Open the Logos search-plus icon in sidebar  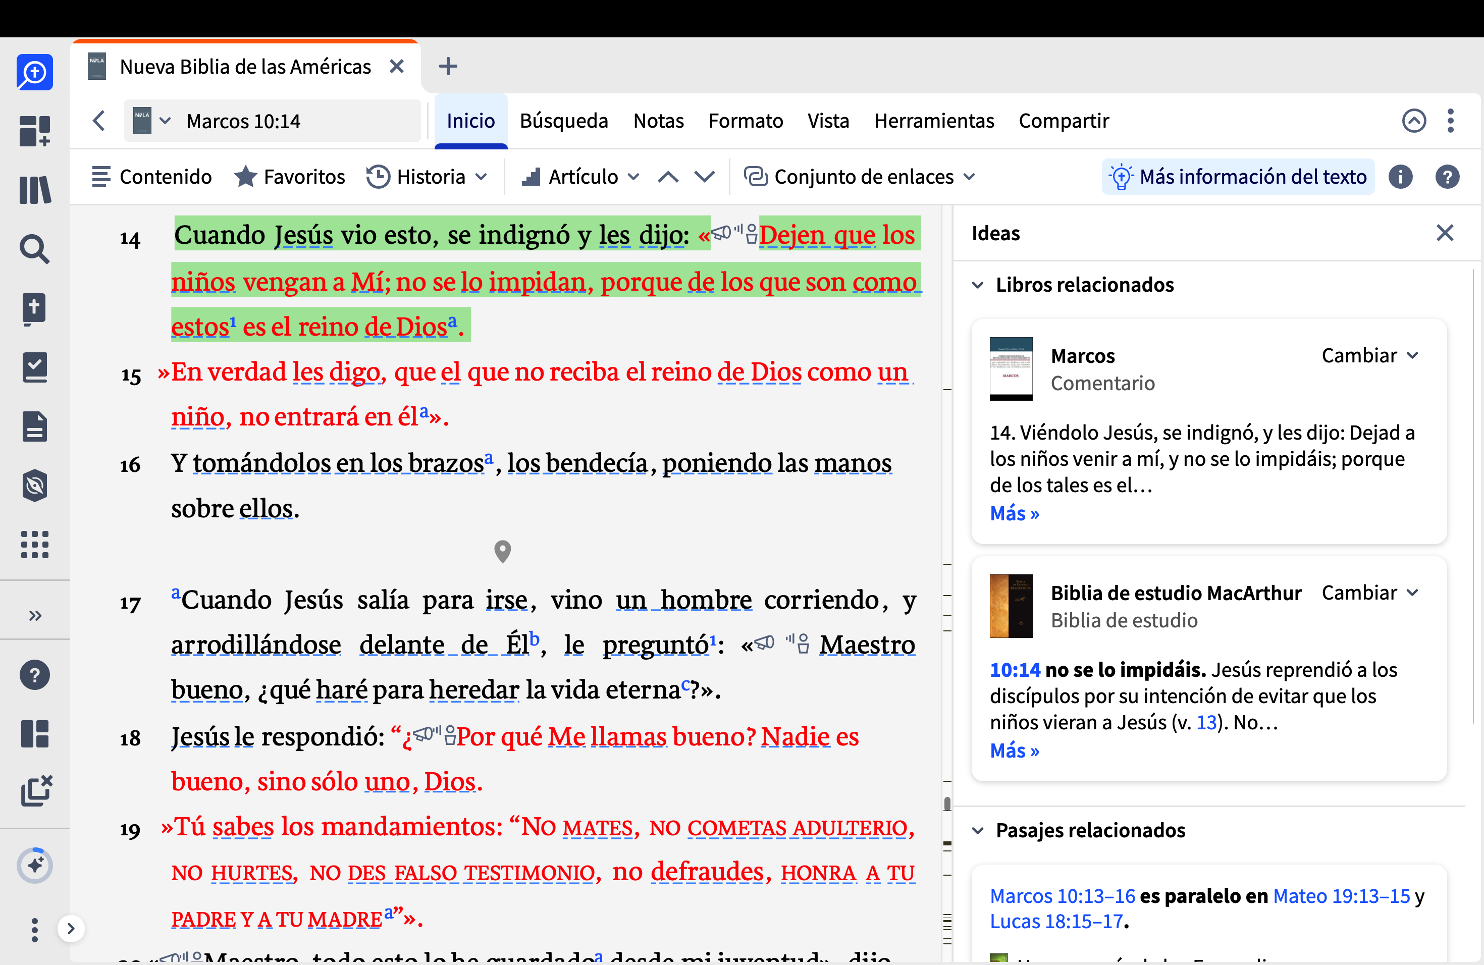[x=34, y=72]
